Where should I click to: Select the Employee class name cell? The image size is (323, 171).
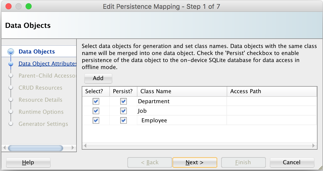click(x=154, y=121)
